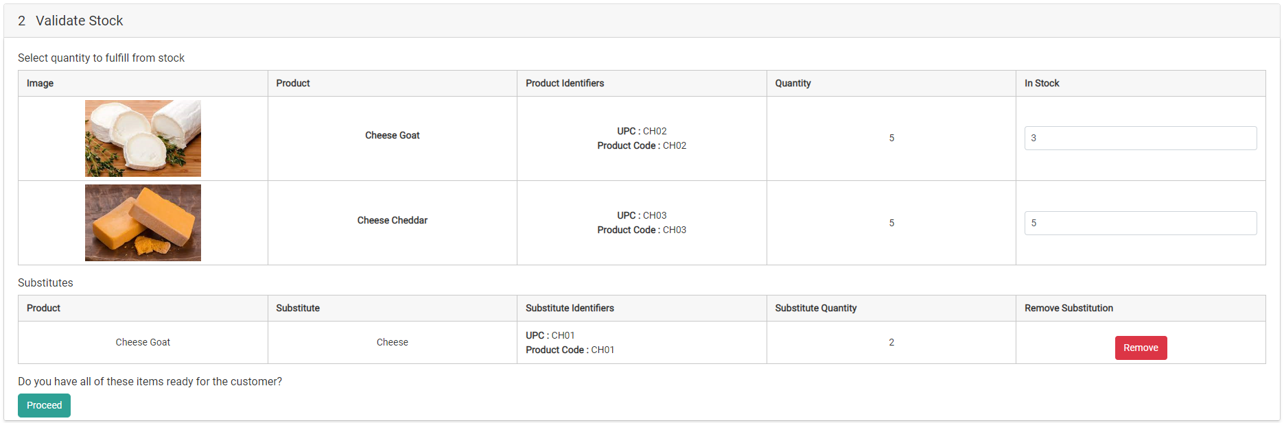
Task: Click the Substitute Quantity column header
Action: [x=815, y=308]
